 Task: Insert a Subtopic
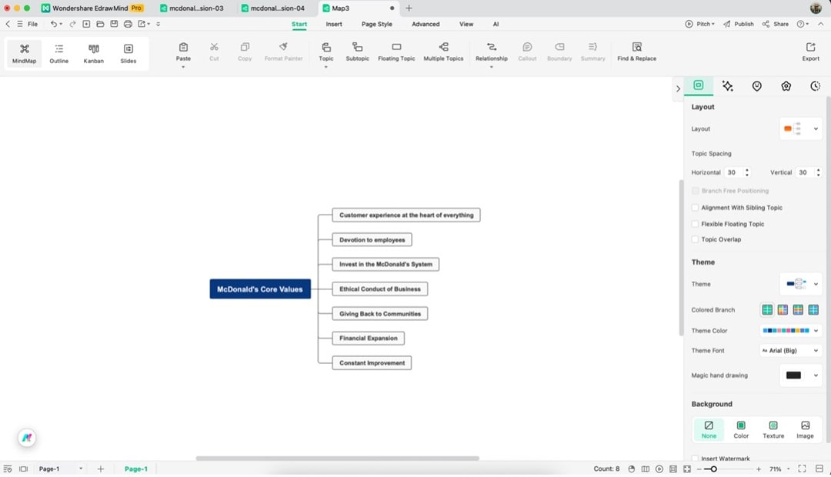pos(357,52)
